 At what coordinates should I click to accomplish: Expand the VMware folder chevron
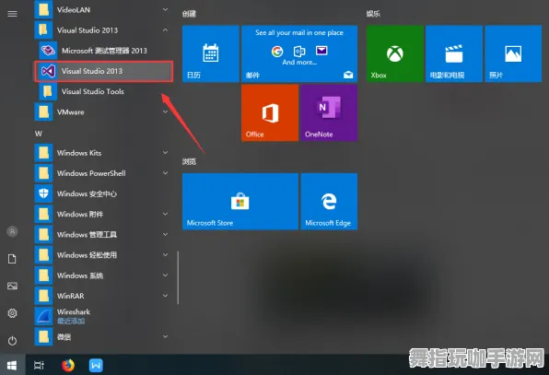point(165,112)
